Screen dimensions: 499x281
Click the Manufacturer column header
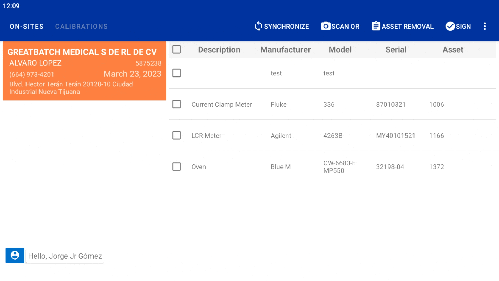[286, 50]
